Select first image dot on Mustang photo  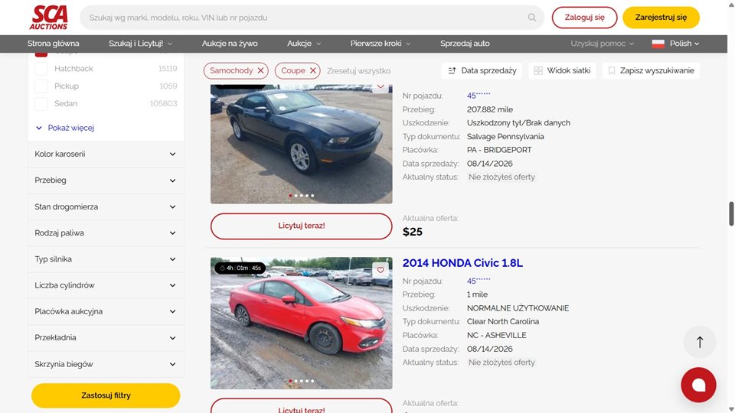[x=290, y=196]
